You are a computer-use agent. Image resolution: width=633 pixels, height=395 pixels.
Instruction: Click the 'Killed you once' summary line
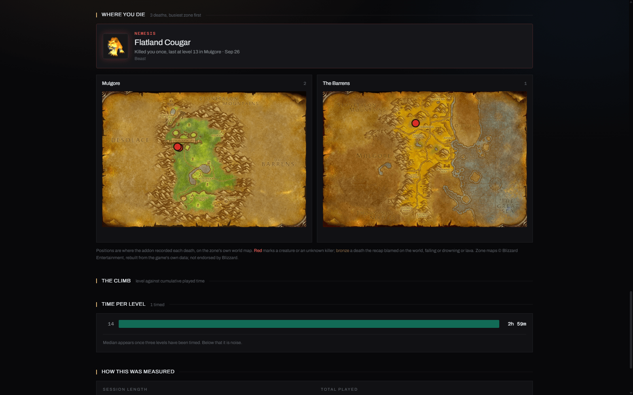187,52
